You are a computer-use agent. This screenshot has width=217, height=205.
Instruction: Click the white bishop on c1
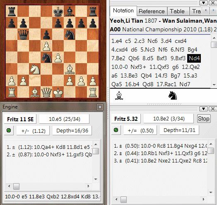click(x=35, y=92)
